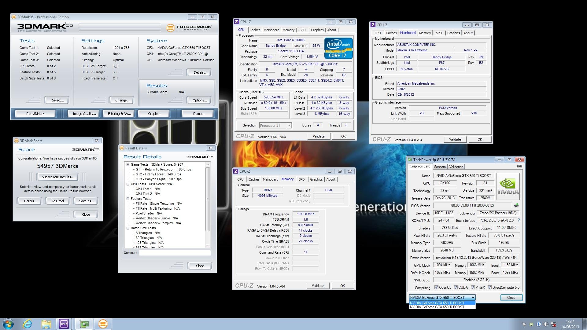Open Graphics tab in CPU-Z Memory window
This screenshot has width=587, height=330.
316,179
